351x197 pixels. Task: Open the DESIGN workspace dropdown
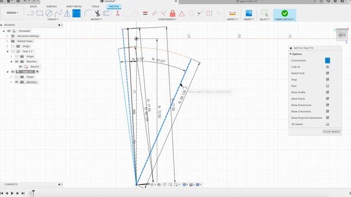coord(12,13)
